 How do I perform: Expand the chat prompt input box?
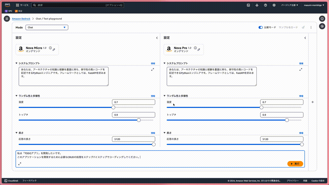[20, 164]
